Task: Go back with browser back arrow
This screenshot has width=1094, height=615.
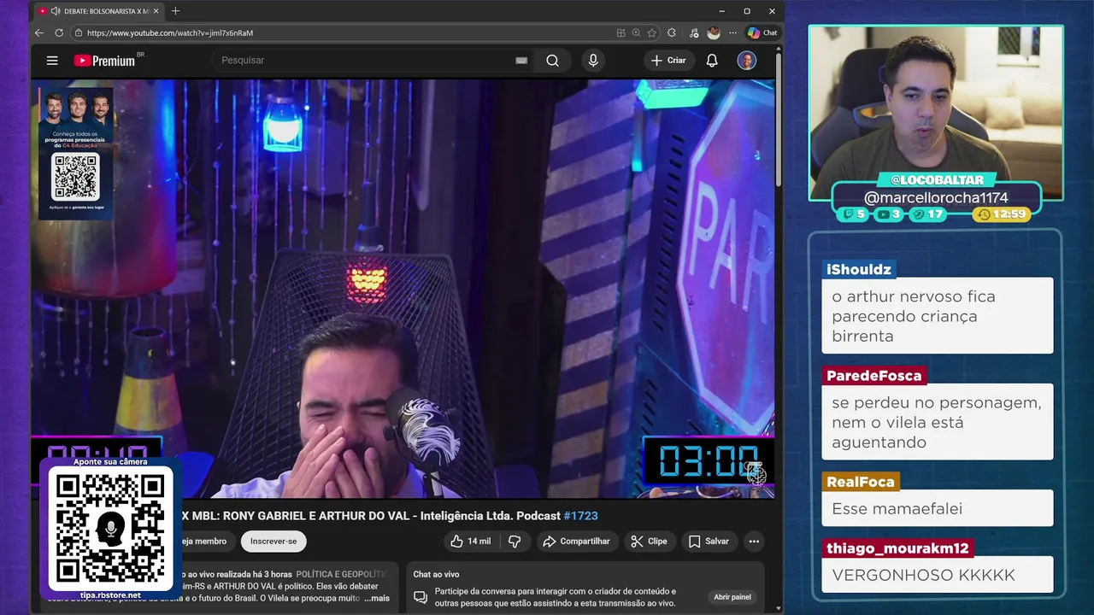Action: click(39, 32)
